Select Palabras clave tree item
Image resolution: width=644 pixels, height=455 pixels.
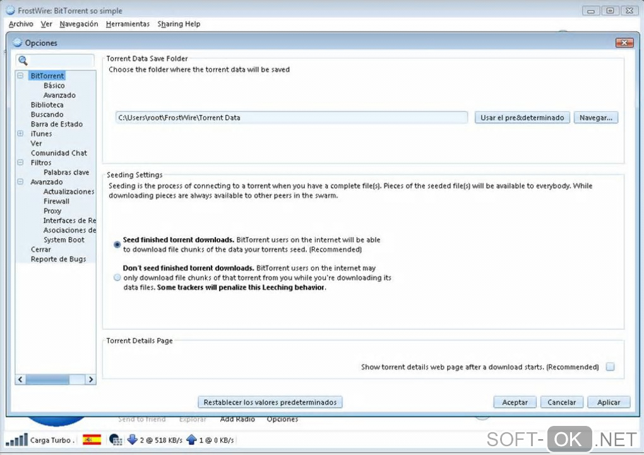click(66, 173)
